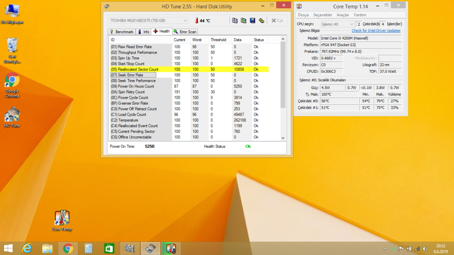Switch to Core Temp taskbar button

[171, 248]
